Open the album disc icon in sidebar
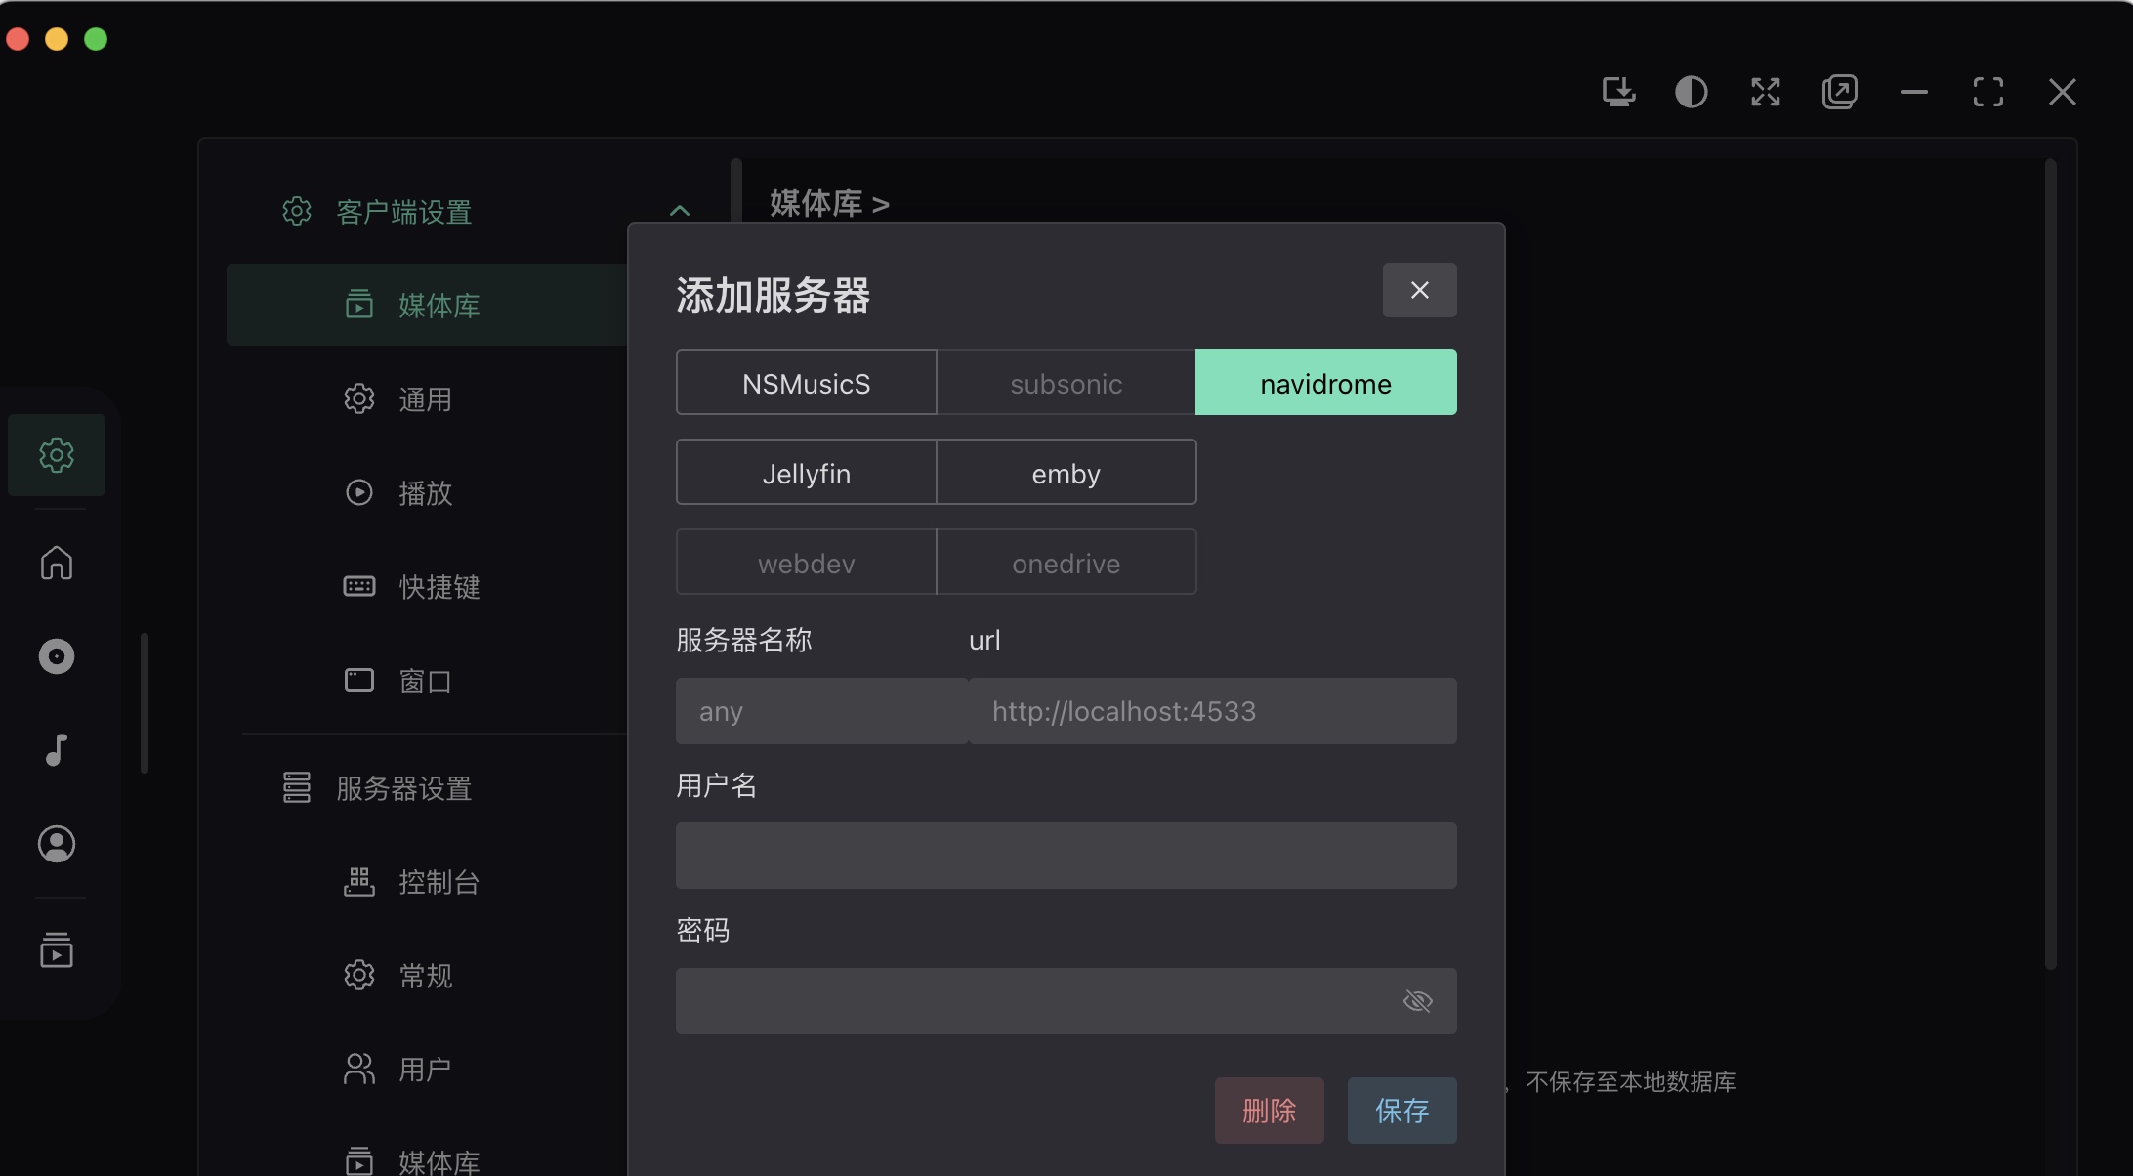 (x=56, y=656)
